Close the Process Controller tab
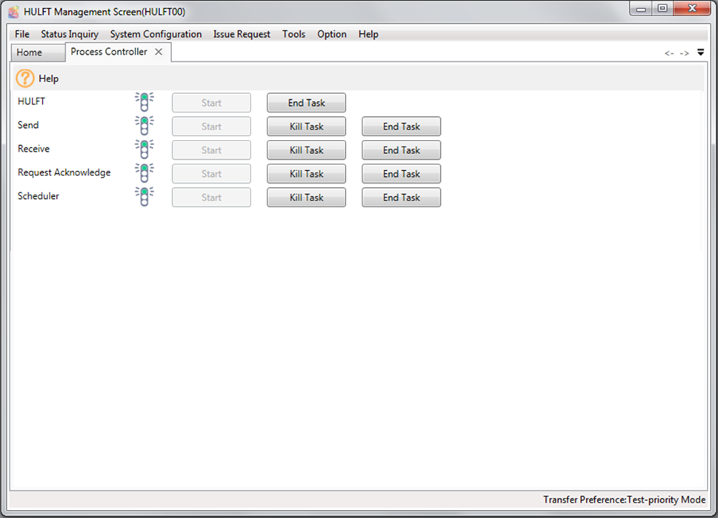This screenshot has width=718, height=518. tap(159, 52)
